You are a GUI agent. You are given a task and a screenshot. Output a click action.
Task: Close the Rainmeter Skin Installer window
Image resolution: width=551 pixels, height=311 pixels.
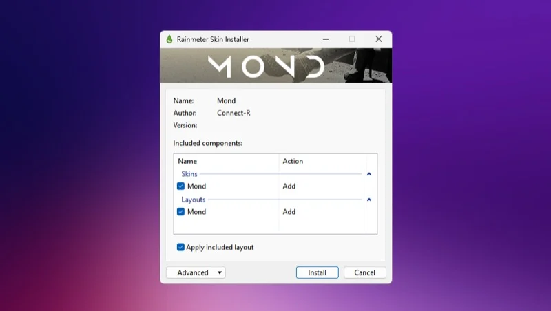378,39
